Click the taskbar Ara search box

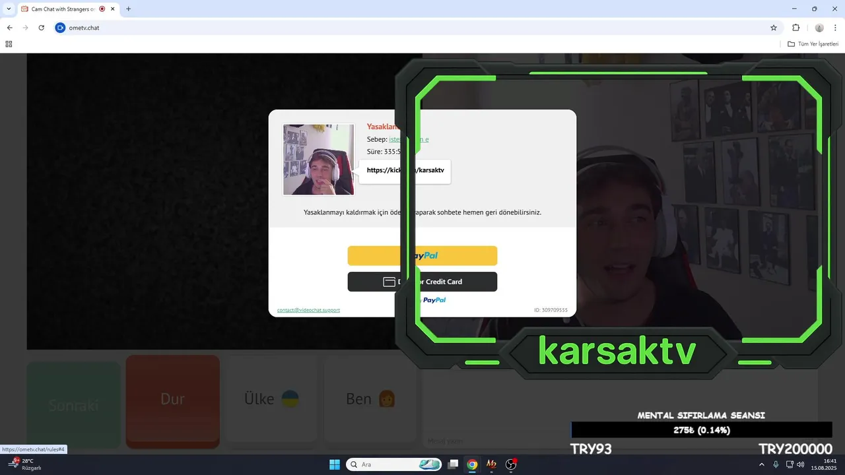coord(393,464)
